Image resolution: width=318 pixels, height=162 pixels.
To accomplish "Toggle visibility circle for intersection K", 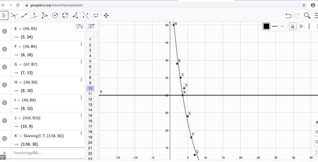I will (x=5, y=138).
